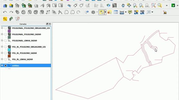This screenshot has height=100, width=179.
Task: Select the POL_RL_POLIGONO_SIRGAS2000_22S layer name
Action: [29, 47]
